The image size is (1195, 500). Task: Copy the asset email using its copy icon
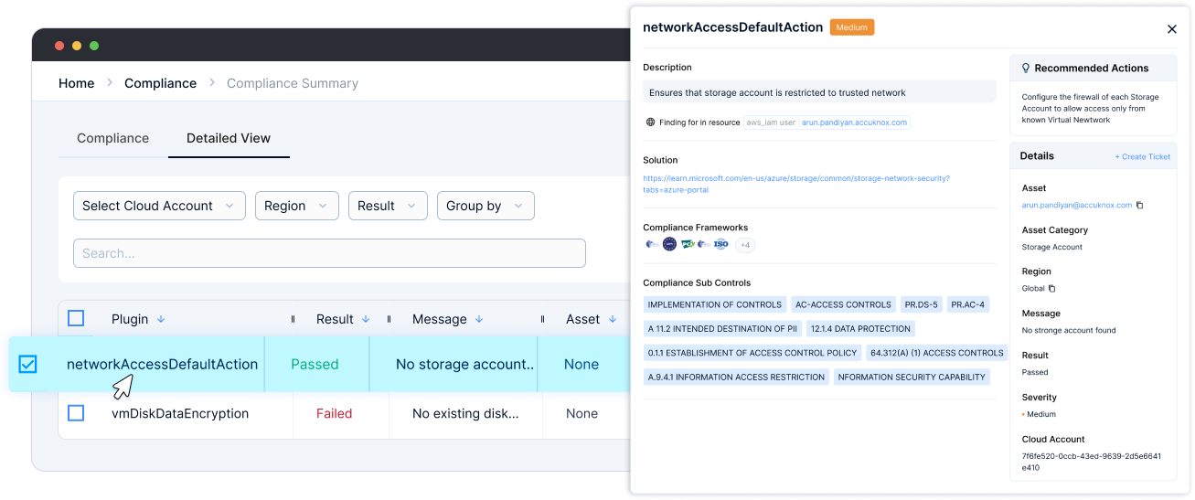(1139, 205)
